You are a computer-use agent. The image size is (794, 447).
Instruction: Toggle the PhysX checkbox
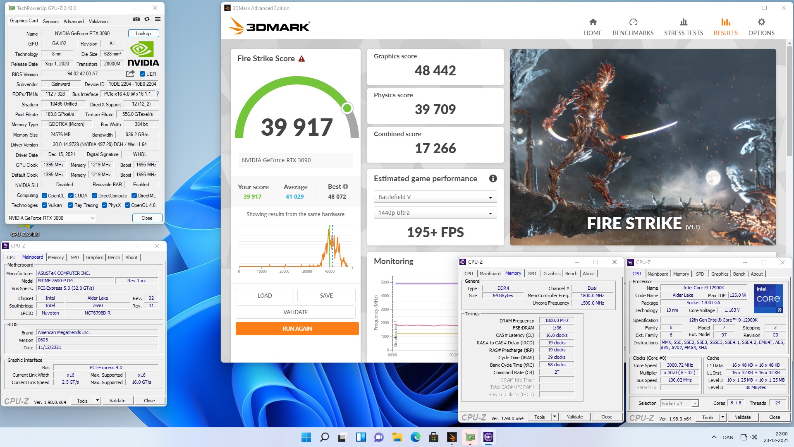click(104, 205)
